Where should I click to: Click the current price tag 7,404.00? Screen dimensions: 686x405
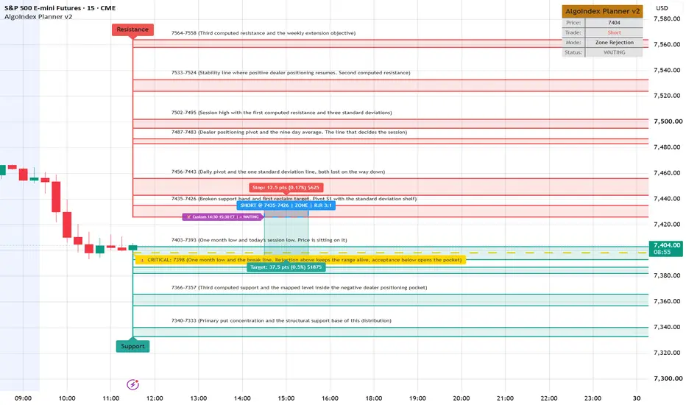(666, 248)
